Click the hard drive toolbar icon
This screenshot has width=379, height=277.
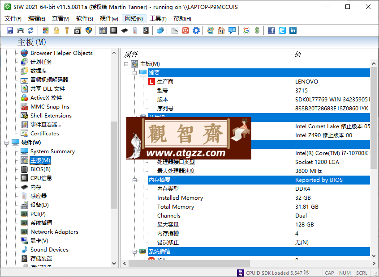click(x=146, y=30)
